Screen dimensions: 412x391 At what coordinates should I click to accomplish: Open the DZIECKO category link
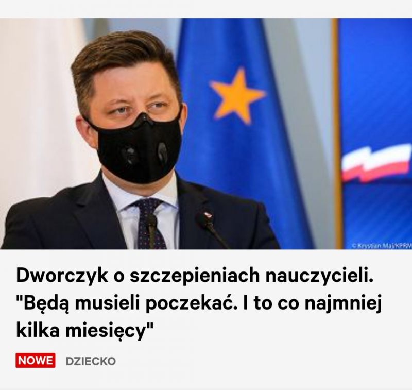(x=91, y=361)
